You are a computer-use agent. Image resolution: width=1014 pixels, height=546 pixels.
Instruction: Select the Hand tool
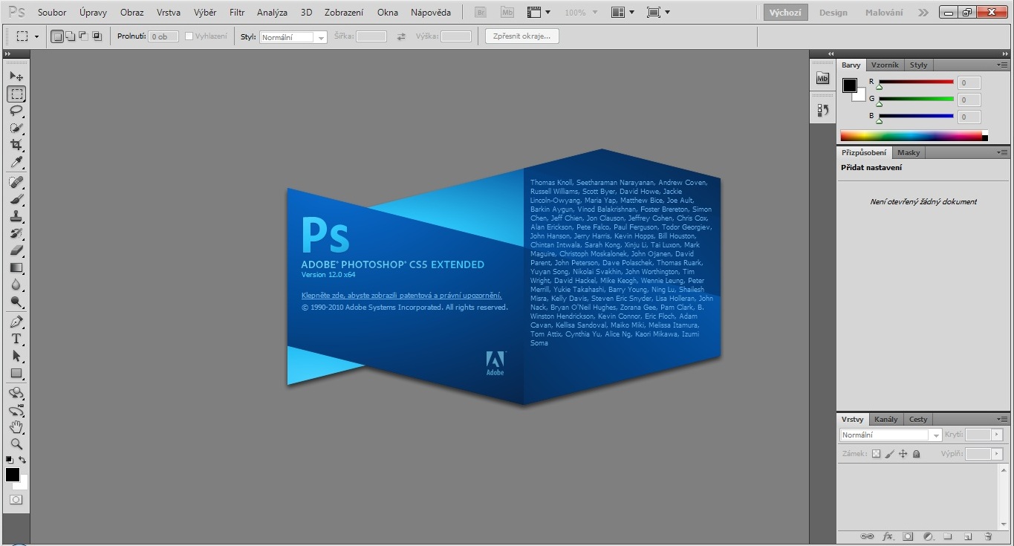point(16,427)
